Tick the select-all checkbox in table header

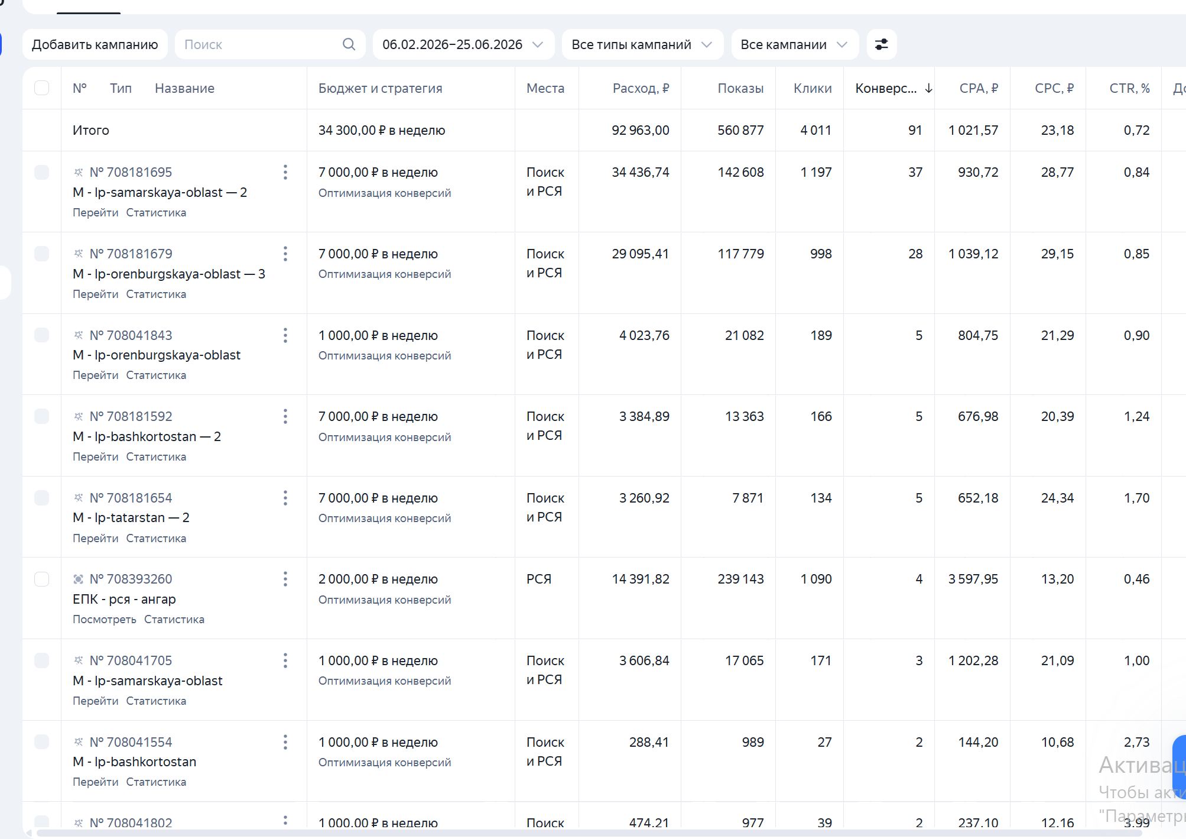point(42,88)
